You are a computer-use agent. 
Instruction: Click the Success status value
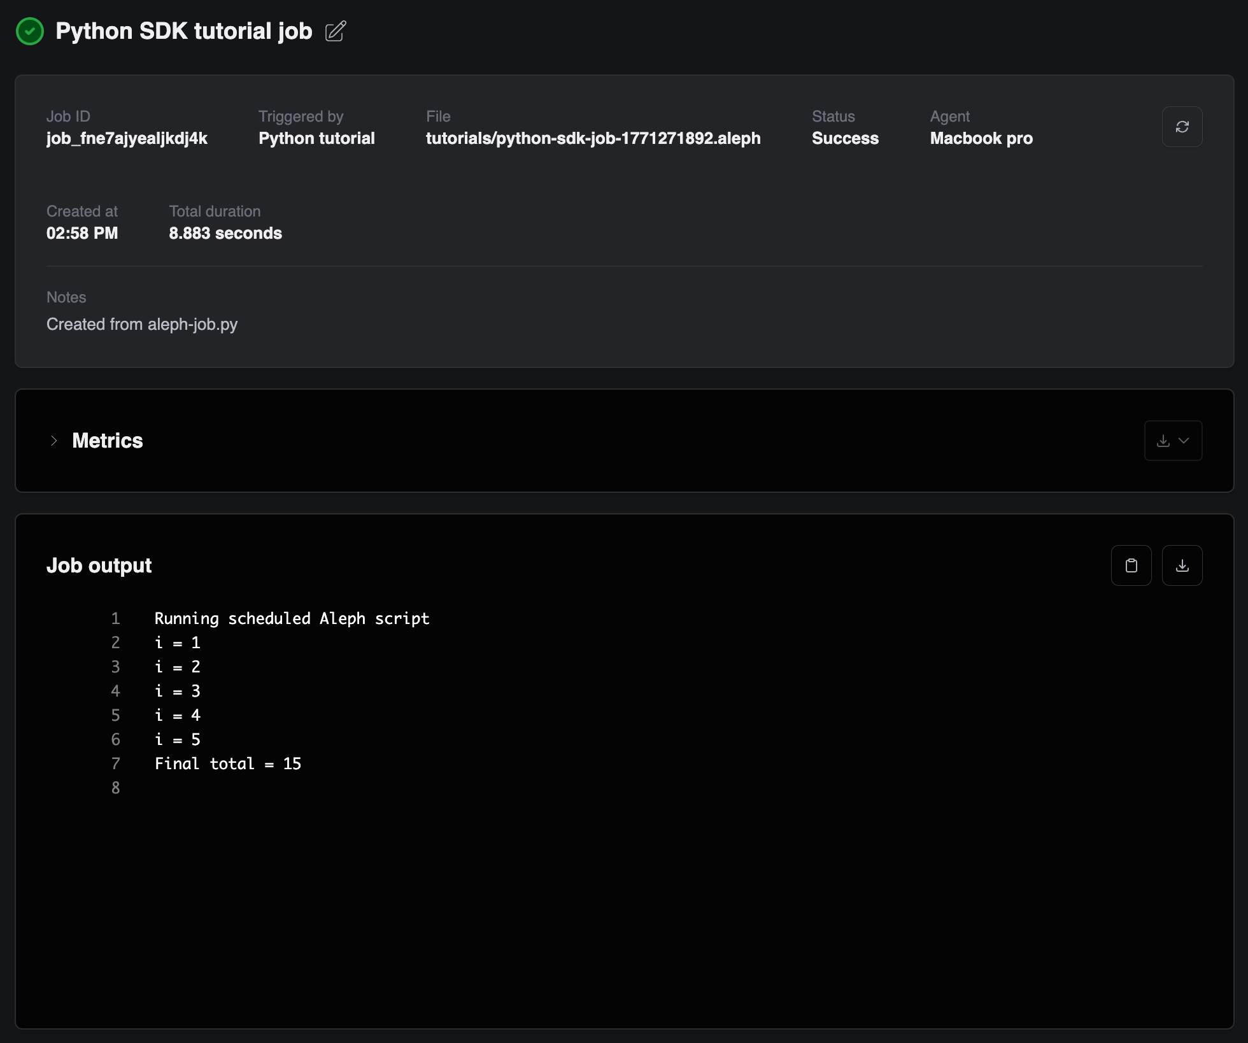tap(844, 138)
